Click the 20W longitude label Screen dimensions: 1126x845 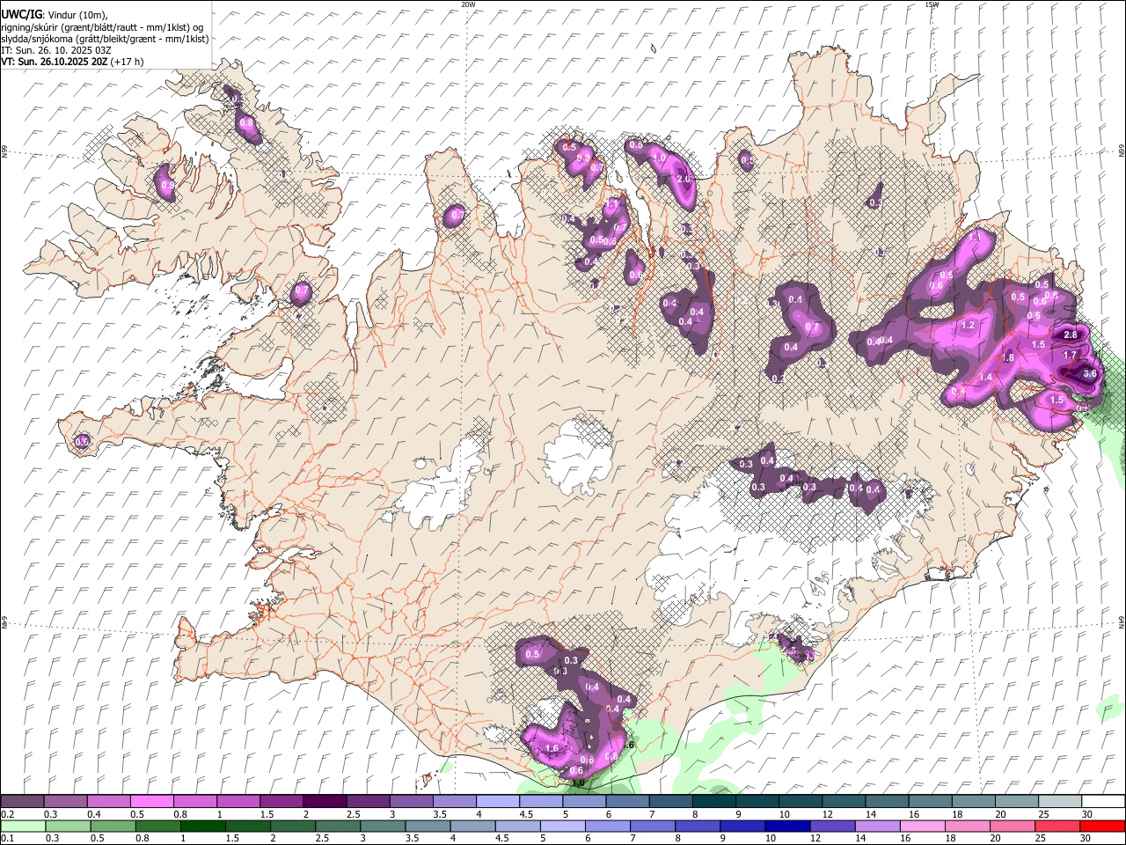click(468, 4)
